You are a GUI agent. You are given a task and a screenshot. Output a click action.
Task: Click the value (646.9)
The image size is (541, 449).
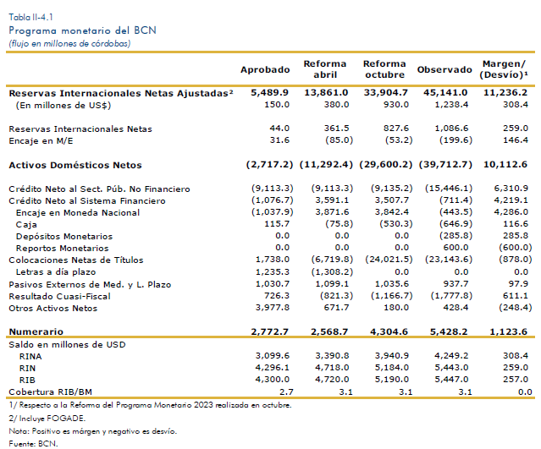tap(455, 224)
